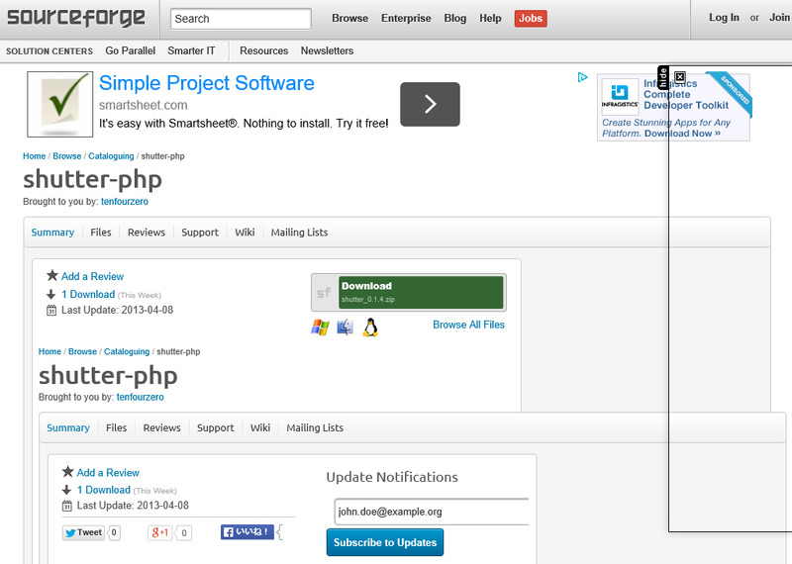This screenshot has width=792, height=564.
Task: Switch to the Mailing Lists tab in lower navigation
Action: 315,428
